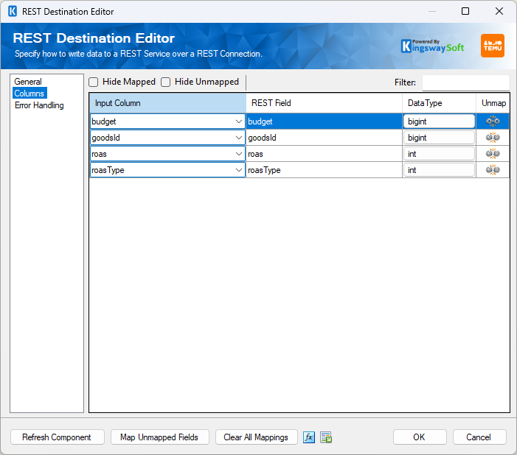This screenshot has height=455, width=517.
Task: Enable the Hide Unmapped checkbox
Action: coord(165,82)
